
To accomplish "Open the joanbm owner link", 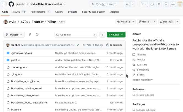I will [21, 4].
